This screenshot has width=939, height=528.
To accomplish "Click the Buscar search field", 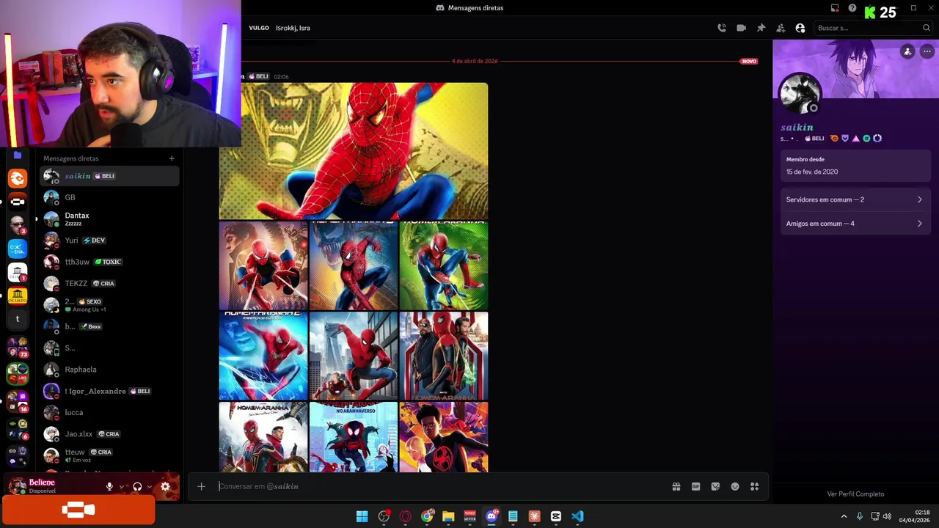I will click(873, 28).
